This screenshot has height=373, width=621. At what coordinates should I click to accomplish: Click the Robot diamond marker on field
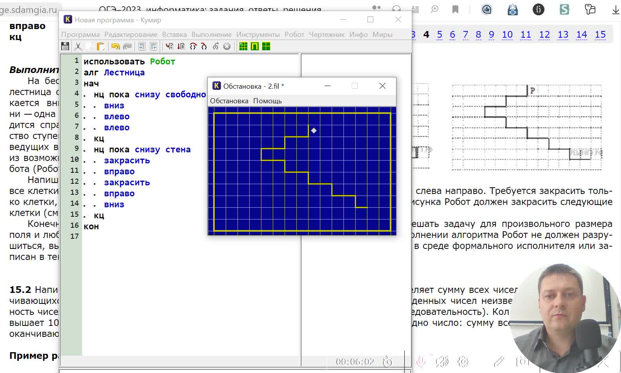[x=314, y=130]
